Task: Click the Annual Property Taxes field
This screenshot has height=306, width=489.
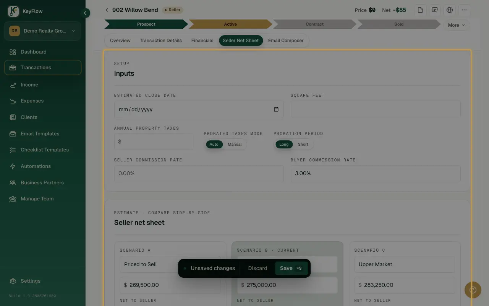Action: 154,142
